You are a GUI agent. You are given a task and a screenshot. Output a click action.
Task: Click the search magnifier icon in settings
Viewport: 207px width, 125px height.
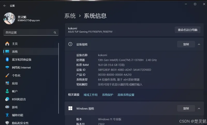[x=55, y=33]
